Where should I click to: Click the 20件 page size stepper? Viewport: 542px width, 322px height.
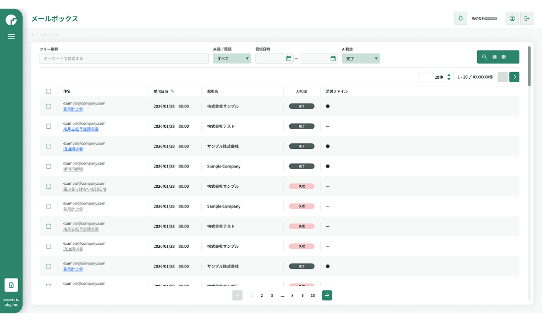click(448, 77)
